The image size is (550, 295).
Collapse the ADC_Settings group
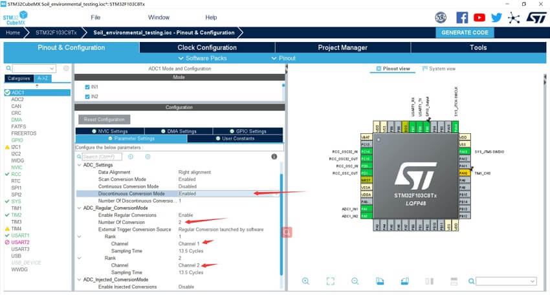point(79,165)
